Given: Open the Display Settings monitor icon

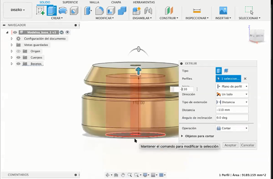Looking at the screenshot, I should tap(146, 175).
